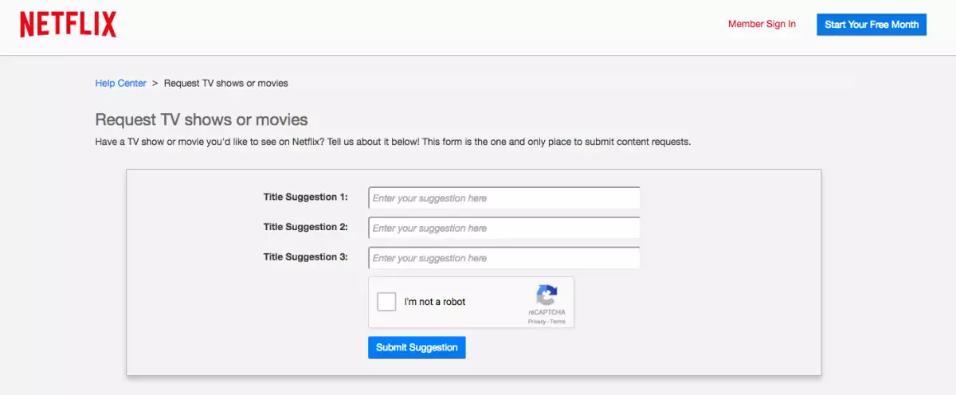Open the reCAPTCHA Privacy link

[536, 322]
